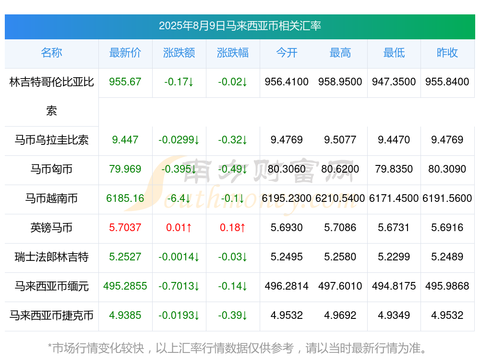Select the 名称 column header
The height and width of the screenshot is (363, 480).
pyautogui.click(x=51, y=53)
